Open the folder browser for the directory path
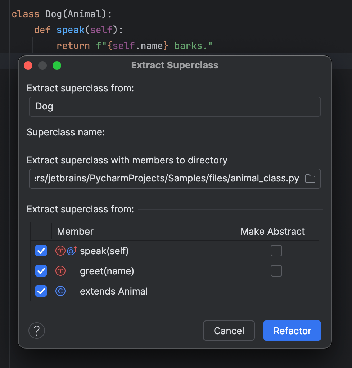 click(310, 178)
